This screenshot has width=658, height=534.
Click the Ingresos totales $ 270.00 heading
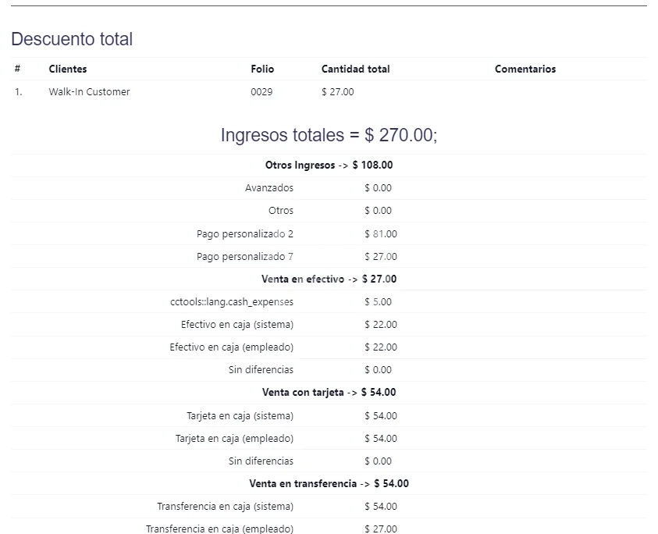click(329, 135)
